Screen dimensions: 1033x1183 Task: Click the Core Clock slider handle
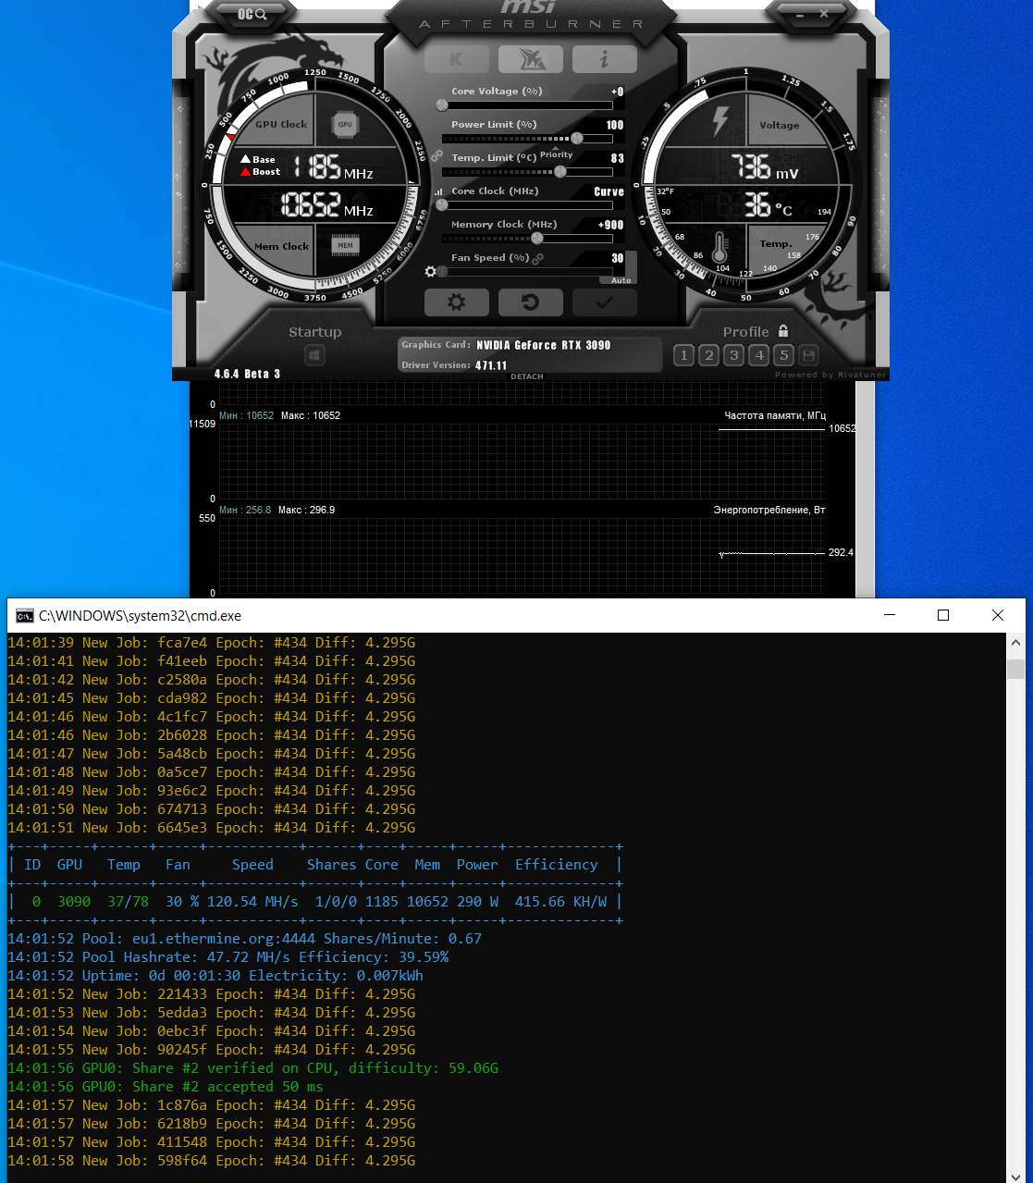[442, 204]
